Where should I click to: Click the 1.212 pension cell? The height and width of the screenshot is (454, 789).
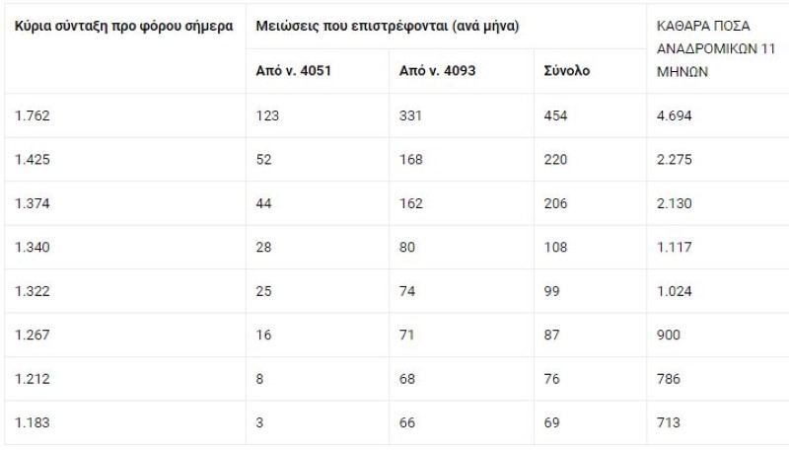[33, 379]
